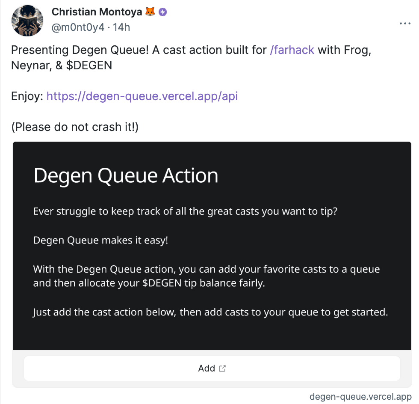Open the degen-queue.vercel.app/api link
419x404 pixels.
click(x=142, y=96)
